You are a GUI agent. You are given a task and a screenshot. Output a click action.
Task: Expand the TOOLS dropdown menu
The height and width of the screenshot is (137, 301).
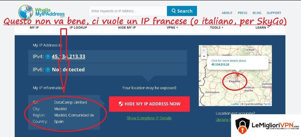coord(217,28)
